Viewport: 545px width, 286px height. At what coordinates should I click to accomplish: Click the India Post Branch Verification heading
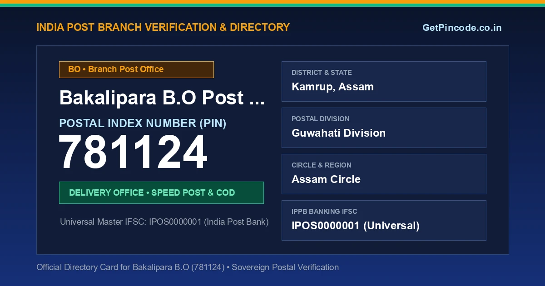163,27
